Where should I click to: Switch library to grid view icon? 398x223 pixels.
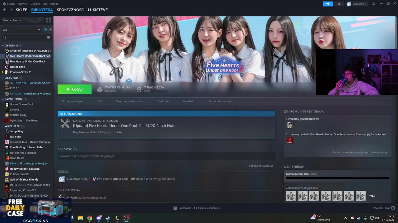pos(49,20)
